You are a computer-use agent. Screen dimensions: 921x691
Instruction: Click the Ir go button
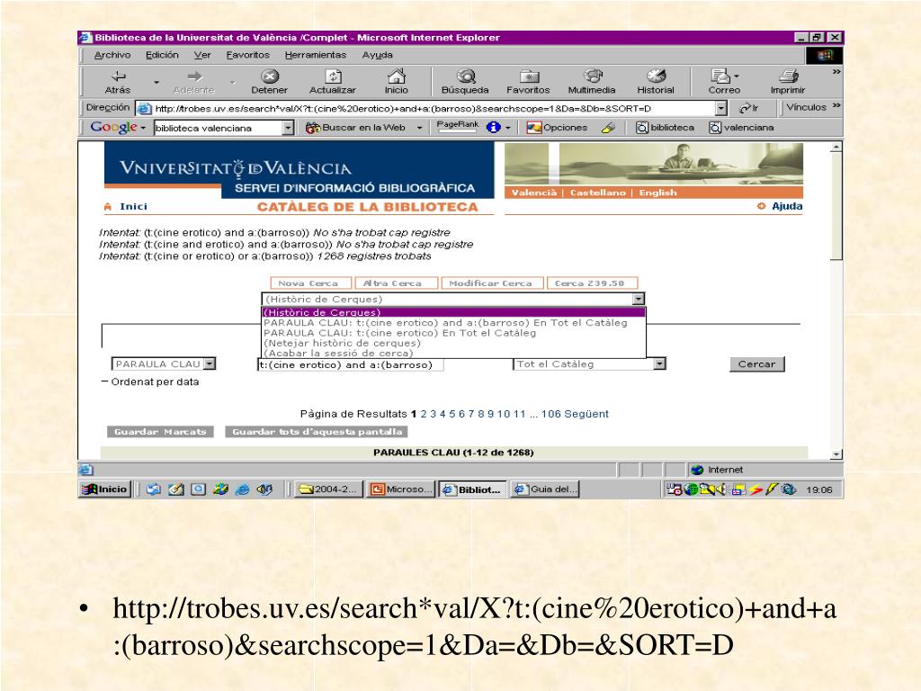(749, 108)
